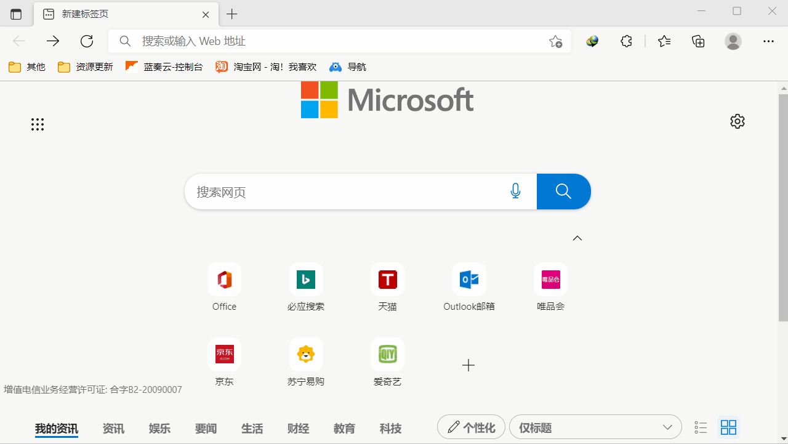788x444 pixels.
Task: Select the 教育 news tab
Action: pyautogui.click(x=344, y=428)
